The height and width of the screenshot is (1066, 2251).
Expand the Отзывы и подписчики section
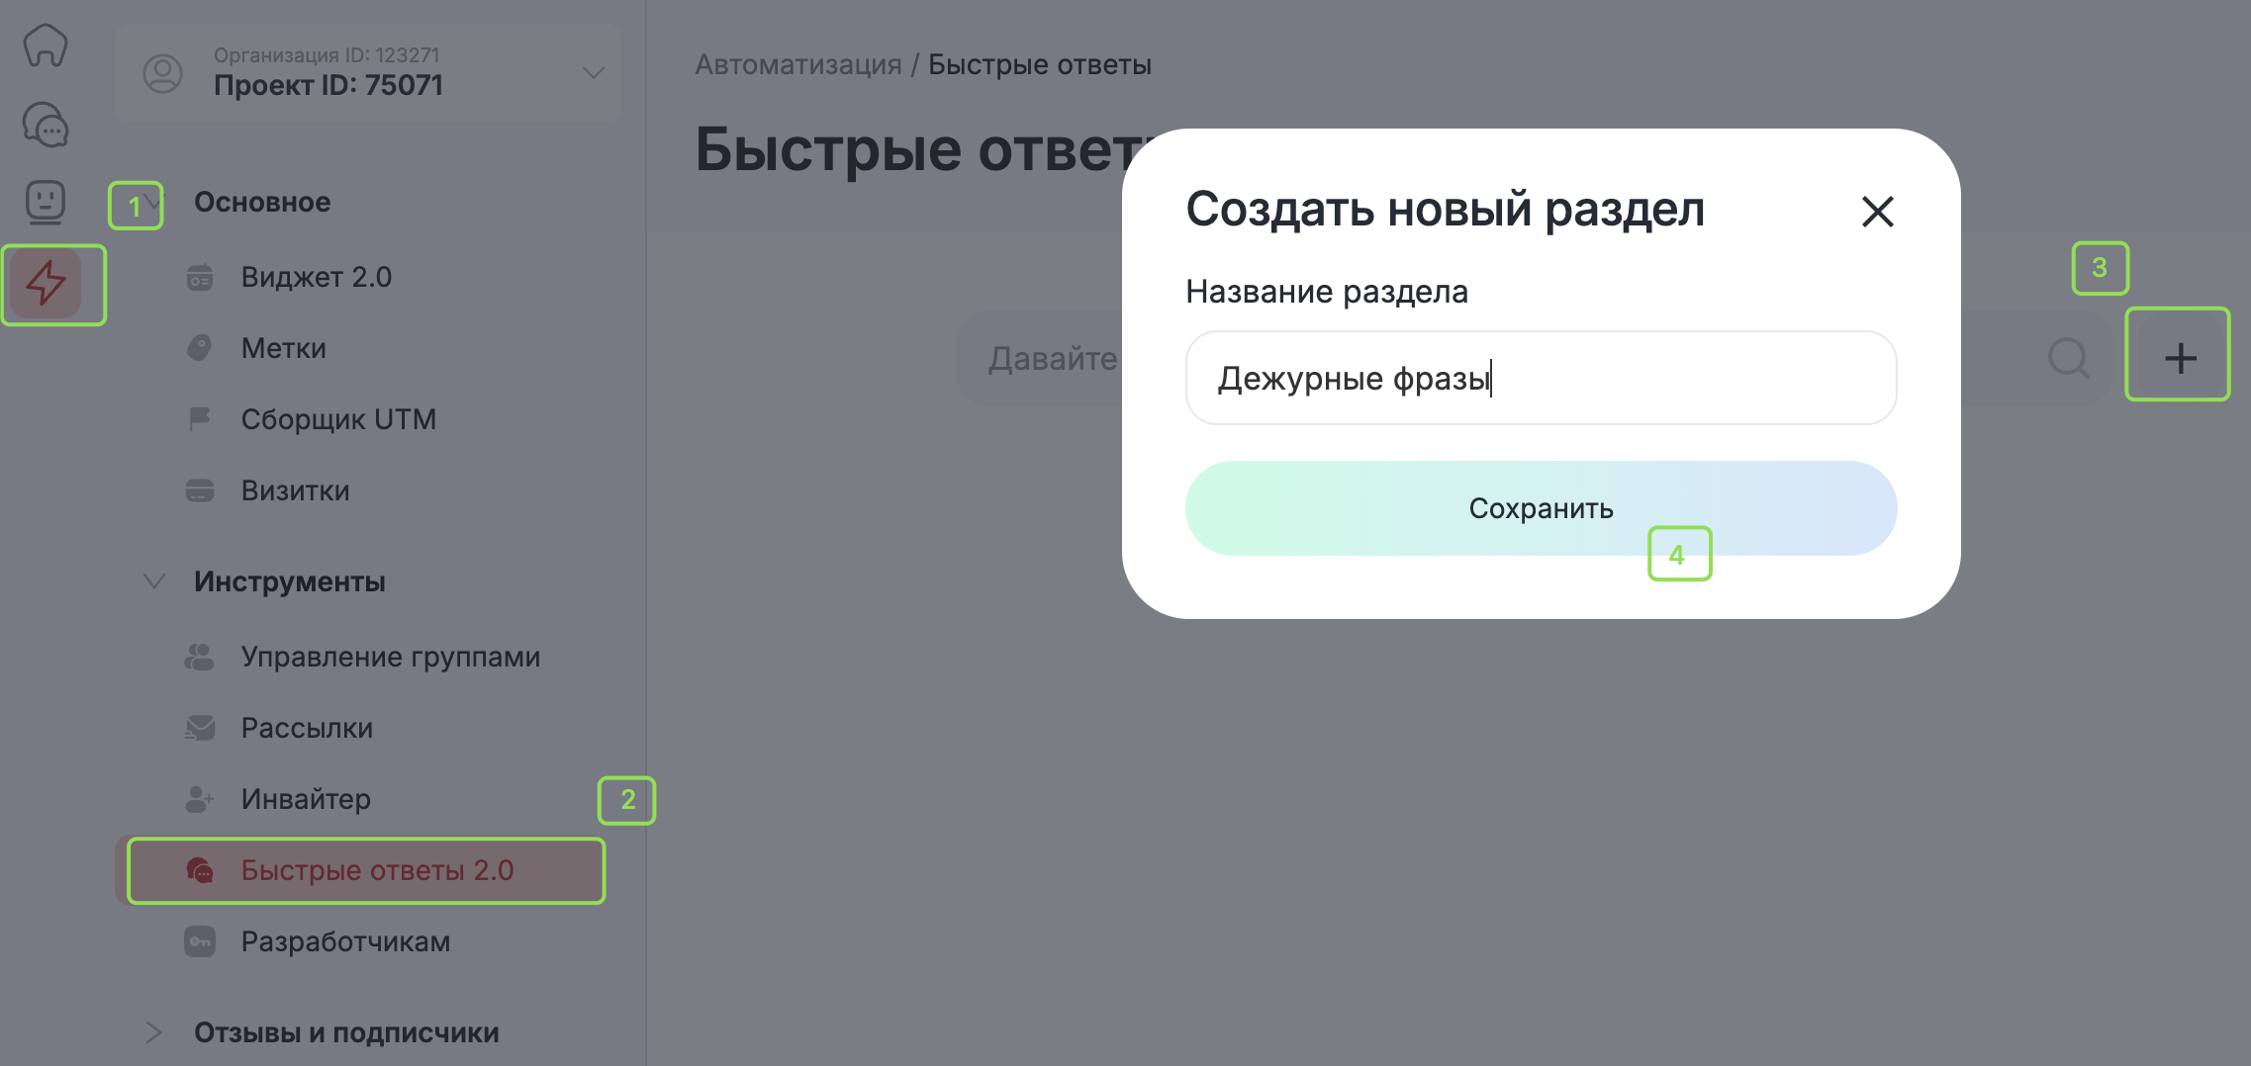pos(154,1032)
